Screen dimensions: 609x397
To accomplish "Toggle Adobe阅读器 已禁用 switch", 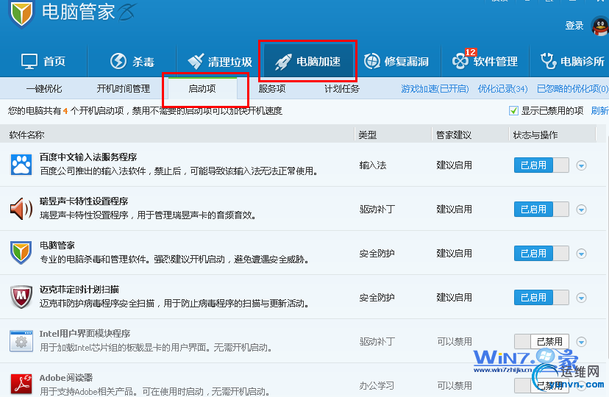I will [x=541, y=385].
